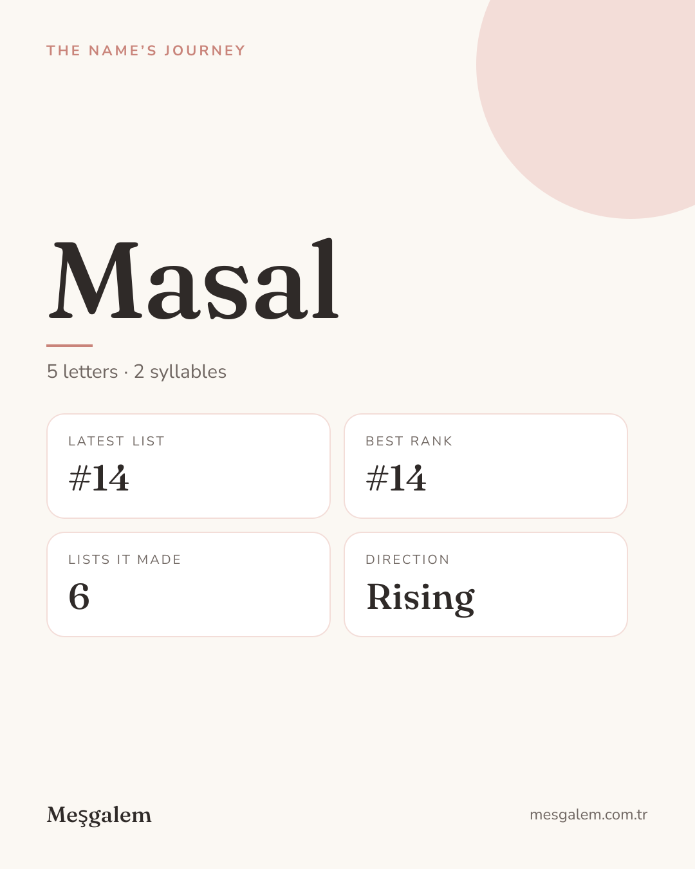
Task: Select the Latest List card
Action: point(189,466)
